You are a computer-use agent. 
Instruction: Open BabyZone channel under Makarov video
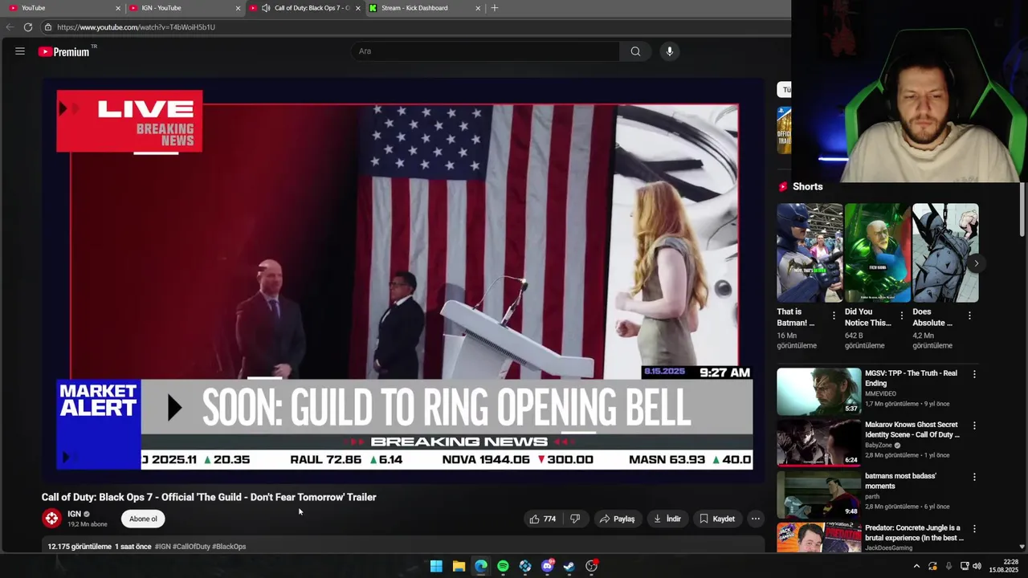coord(879,445)
